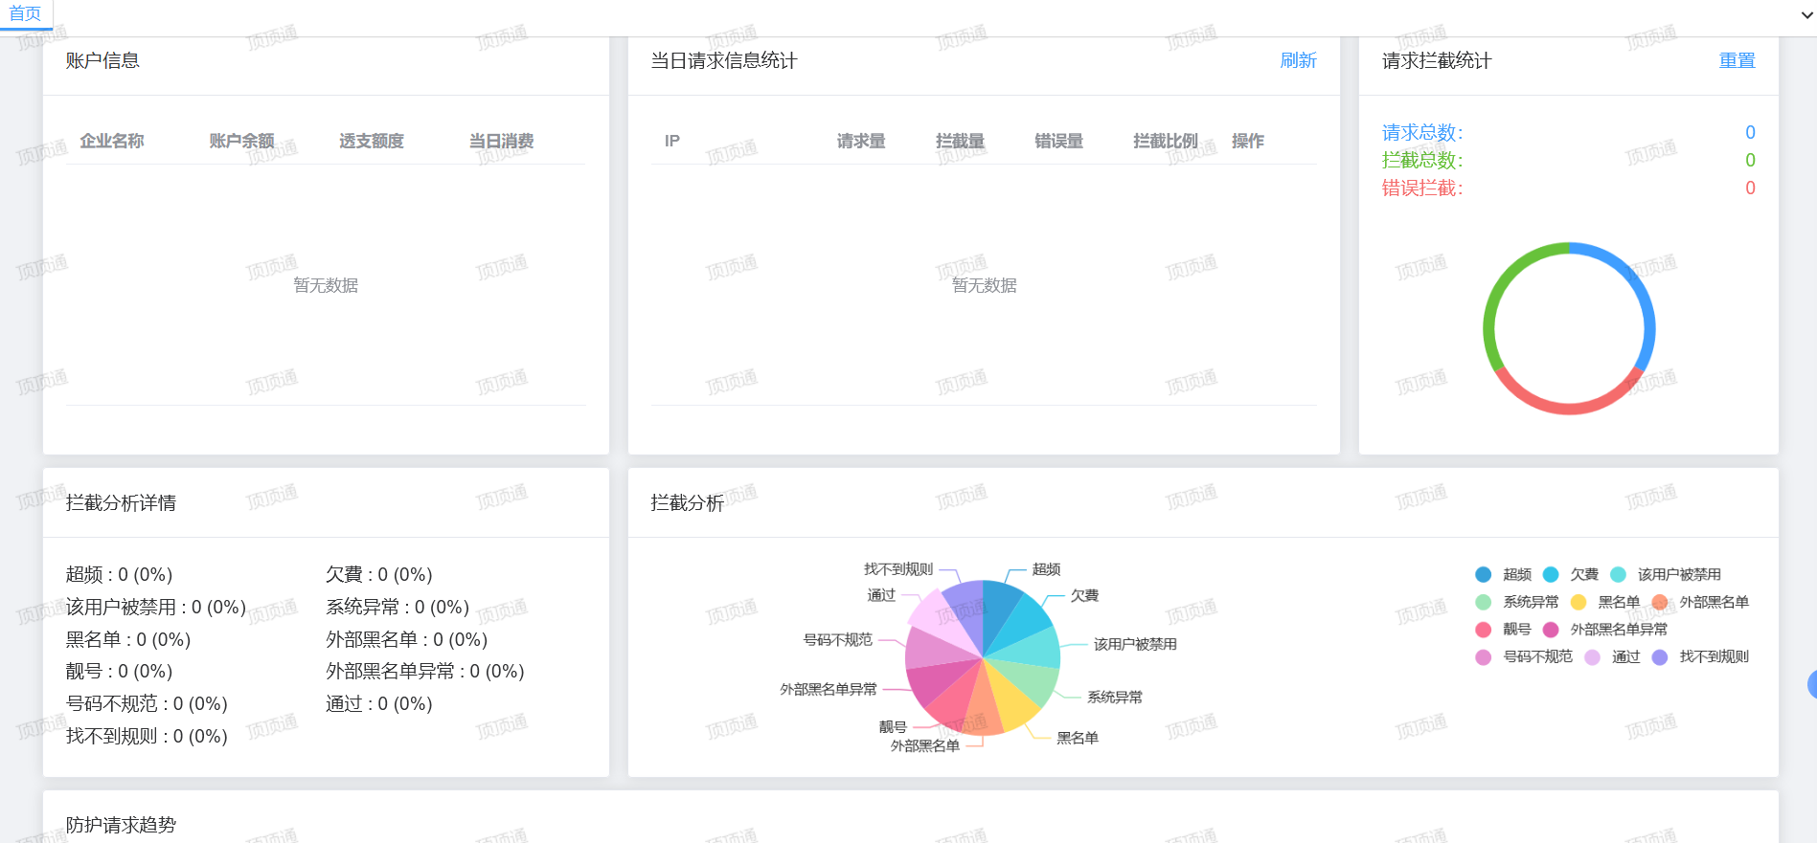Toggle the 欠费 legend entry
Image resolution: width=1817 pixels, height=843 pixels.
(x=1571, y=574)
